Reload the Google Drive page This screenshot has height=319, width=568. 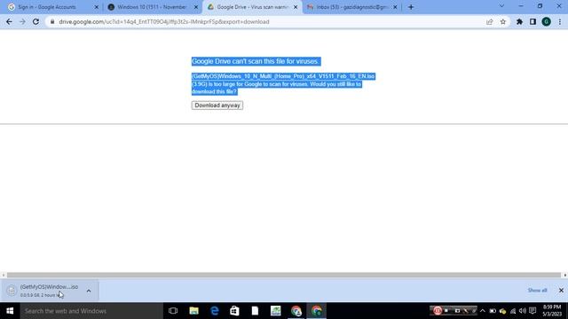[x=35, y=21]
